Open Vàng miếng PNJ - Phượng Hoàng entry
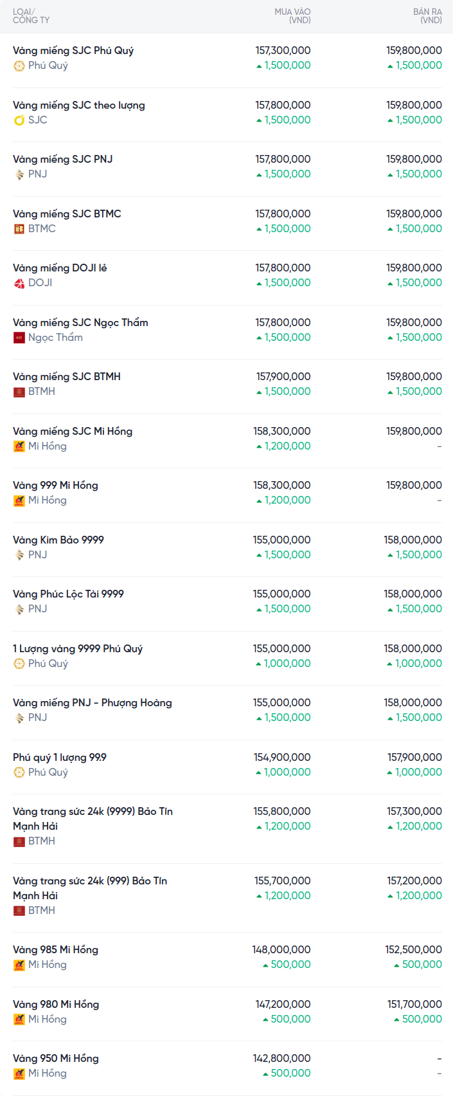 click(x=92, y=703)
